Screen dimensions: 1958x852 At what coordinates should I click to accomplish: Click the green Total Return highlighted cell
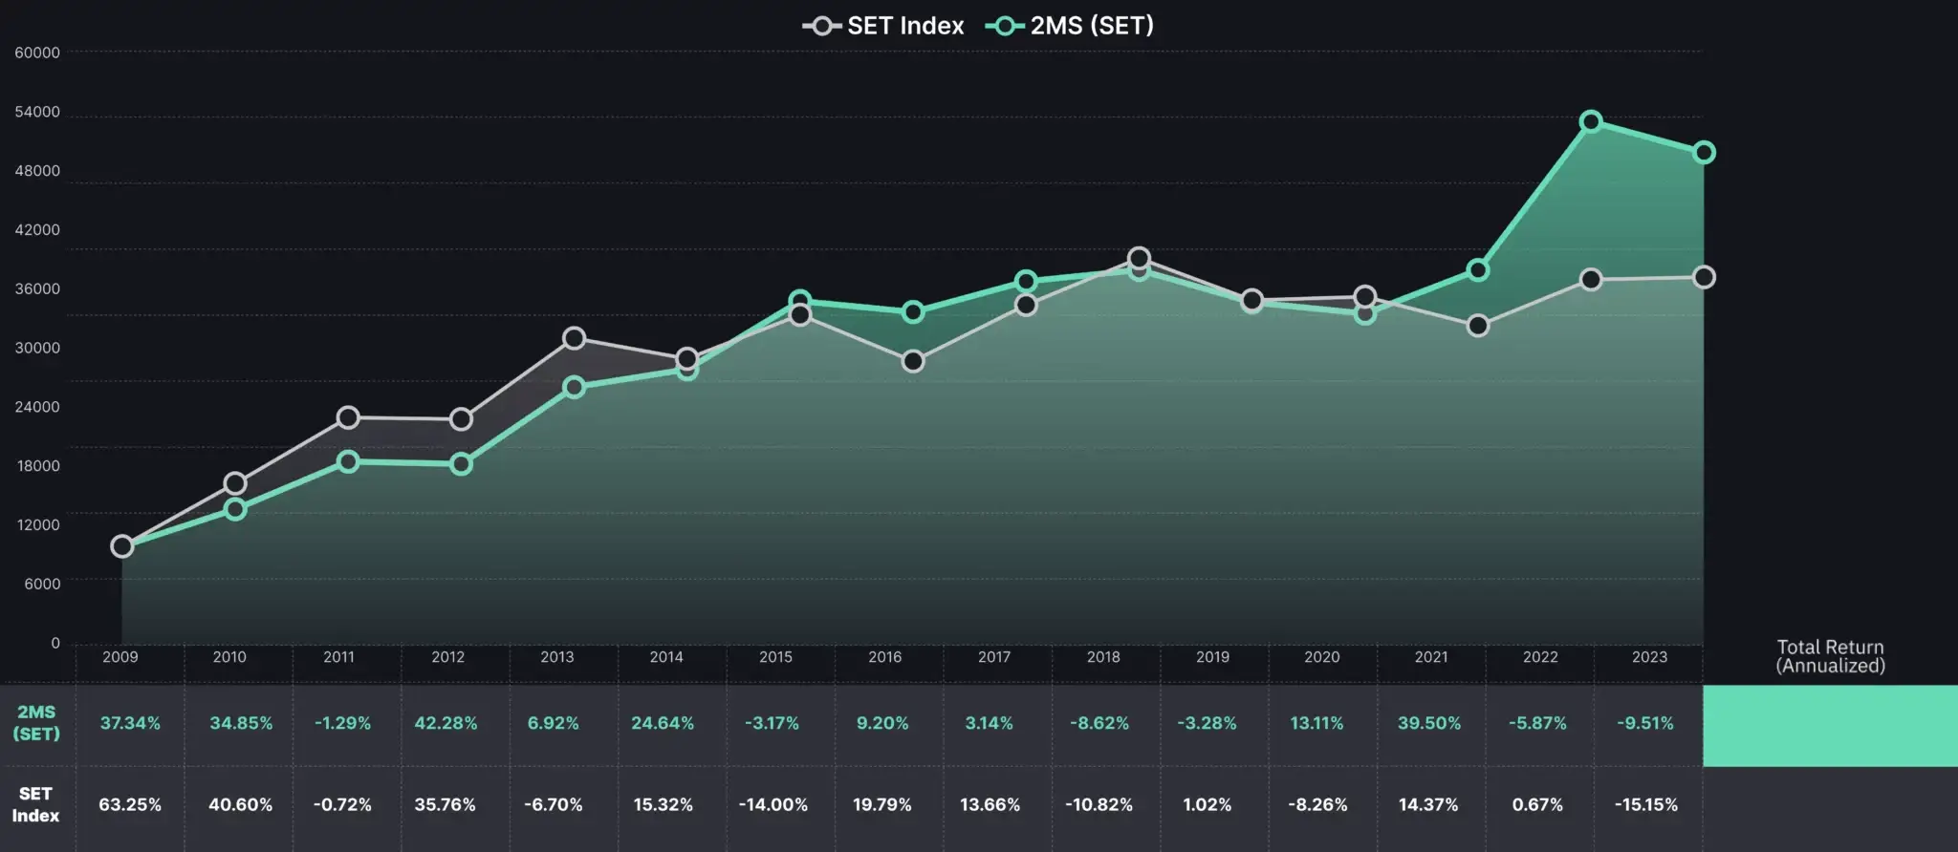point(1830,725)
